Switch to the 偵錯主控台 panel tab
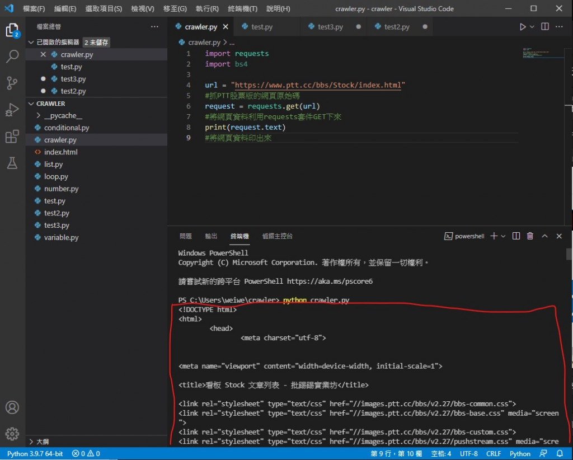The image size is (573, 460). pos(278,236)
